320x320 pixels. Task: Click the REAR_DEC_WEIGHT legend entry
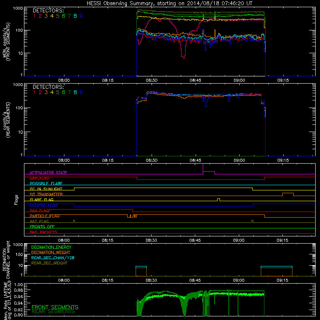coord(49,263)
